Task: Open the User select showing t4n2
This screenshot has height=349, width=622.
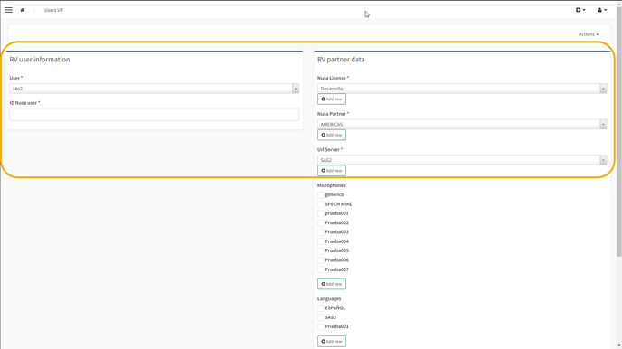Action: coord(155,89)
